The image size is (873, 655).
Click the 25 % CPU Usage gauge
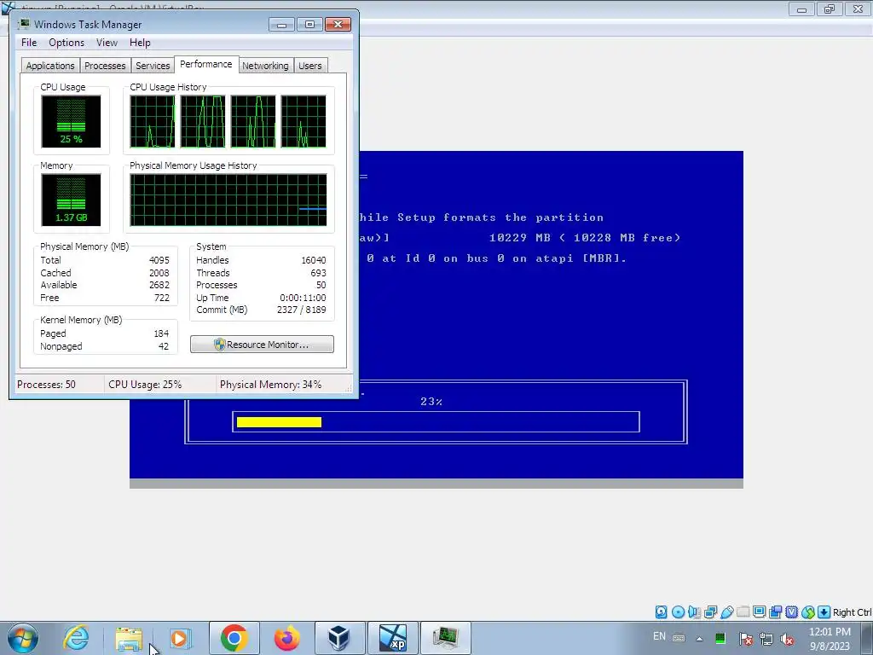[71, 121]
